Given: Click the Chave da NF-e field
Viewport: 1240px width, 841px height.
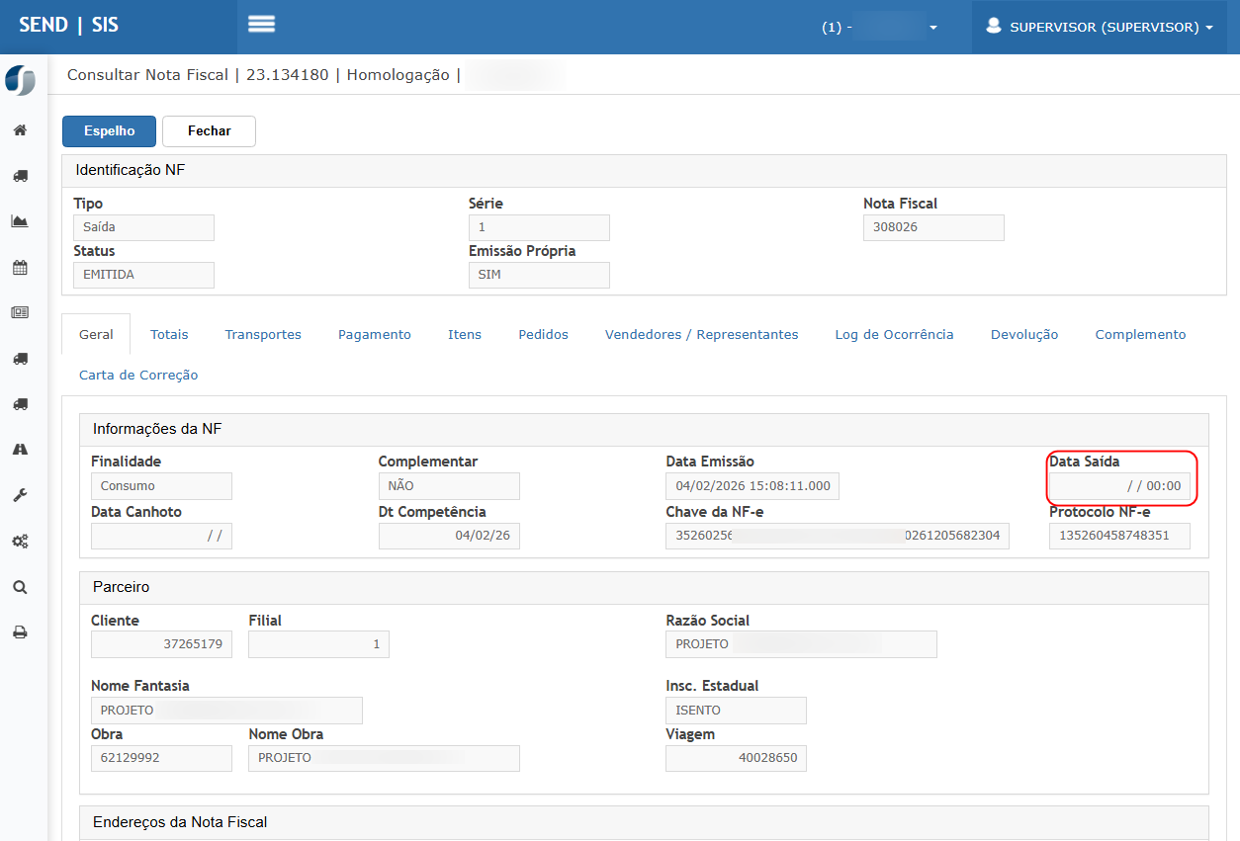Looking at the screenshot, I should click(837, 536).
